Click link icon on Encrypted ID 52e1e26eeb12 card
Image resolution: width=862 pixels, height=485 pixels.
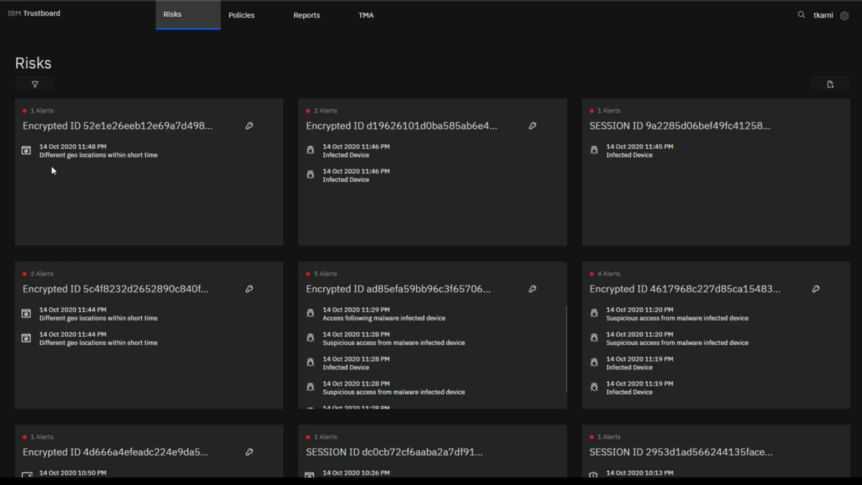(249, 126)
